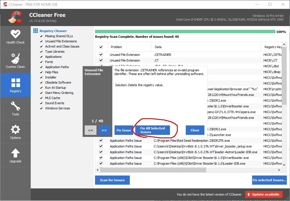
Task: Go to next issue with >> button
Action: (x=104, y=130)
